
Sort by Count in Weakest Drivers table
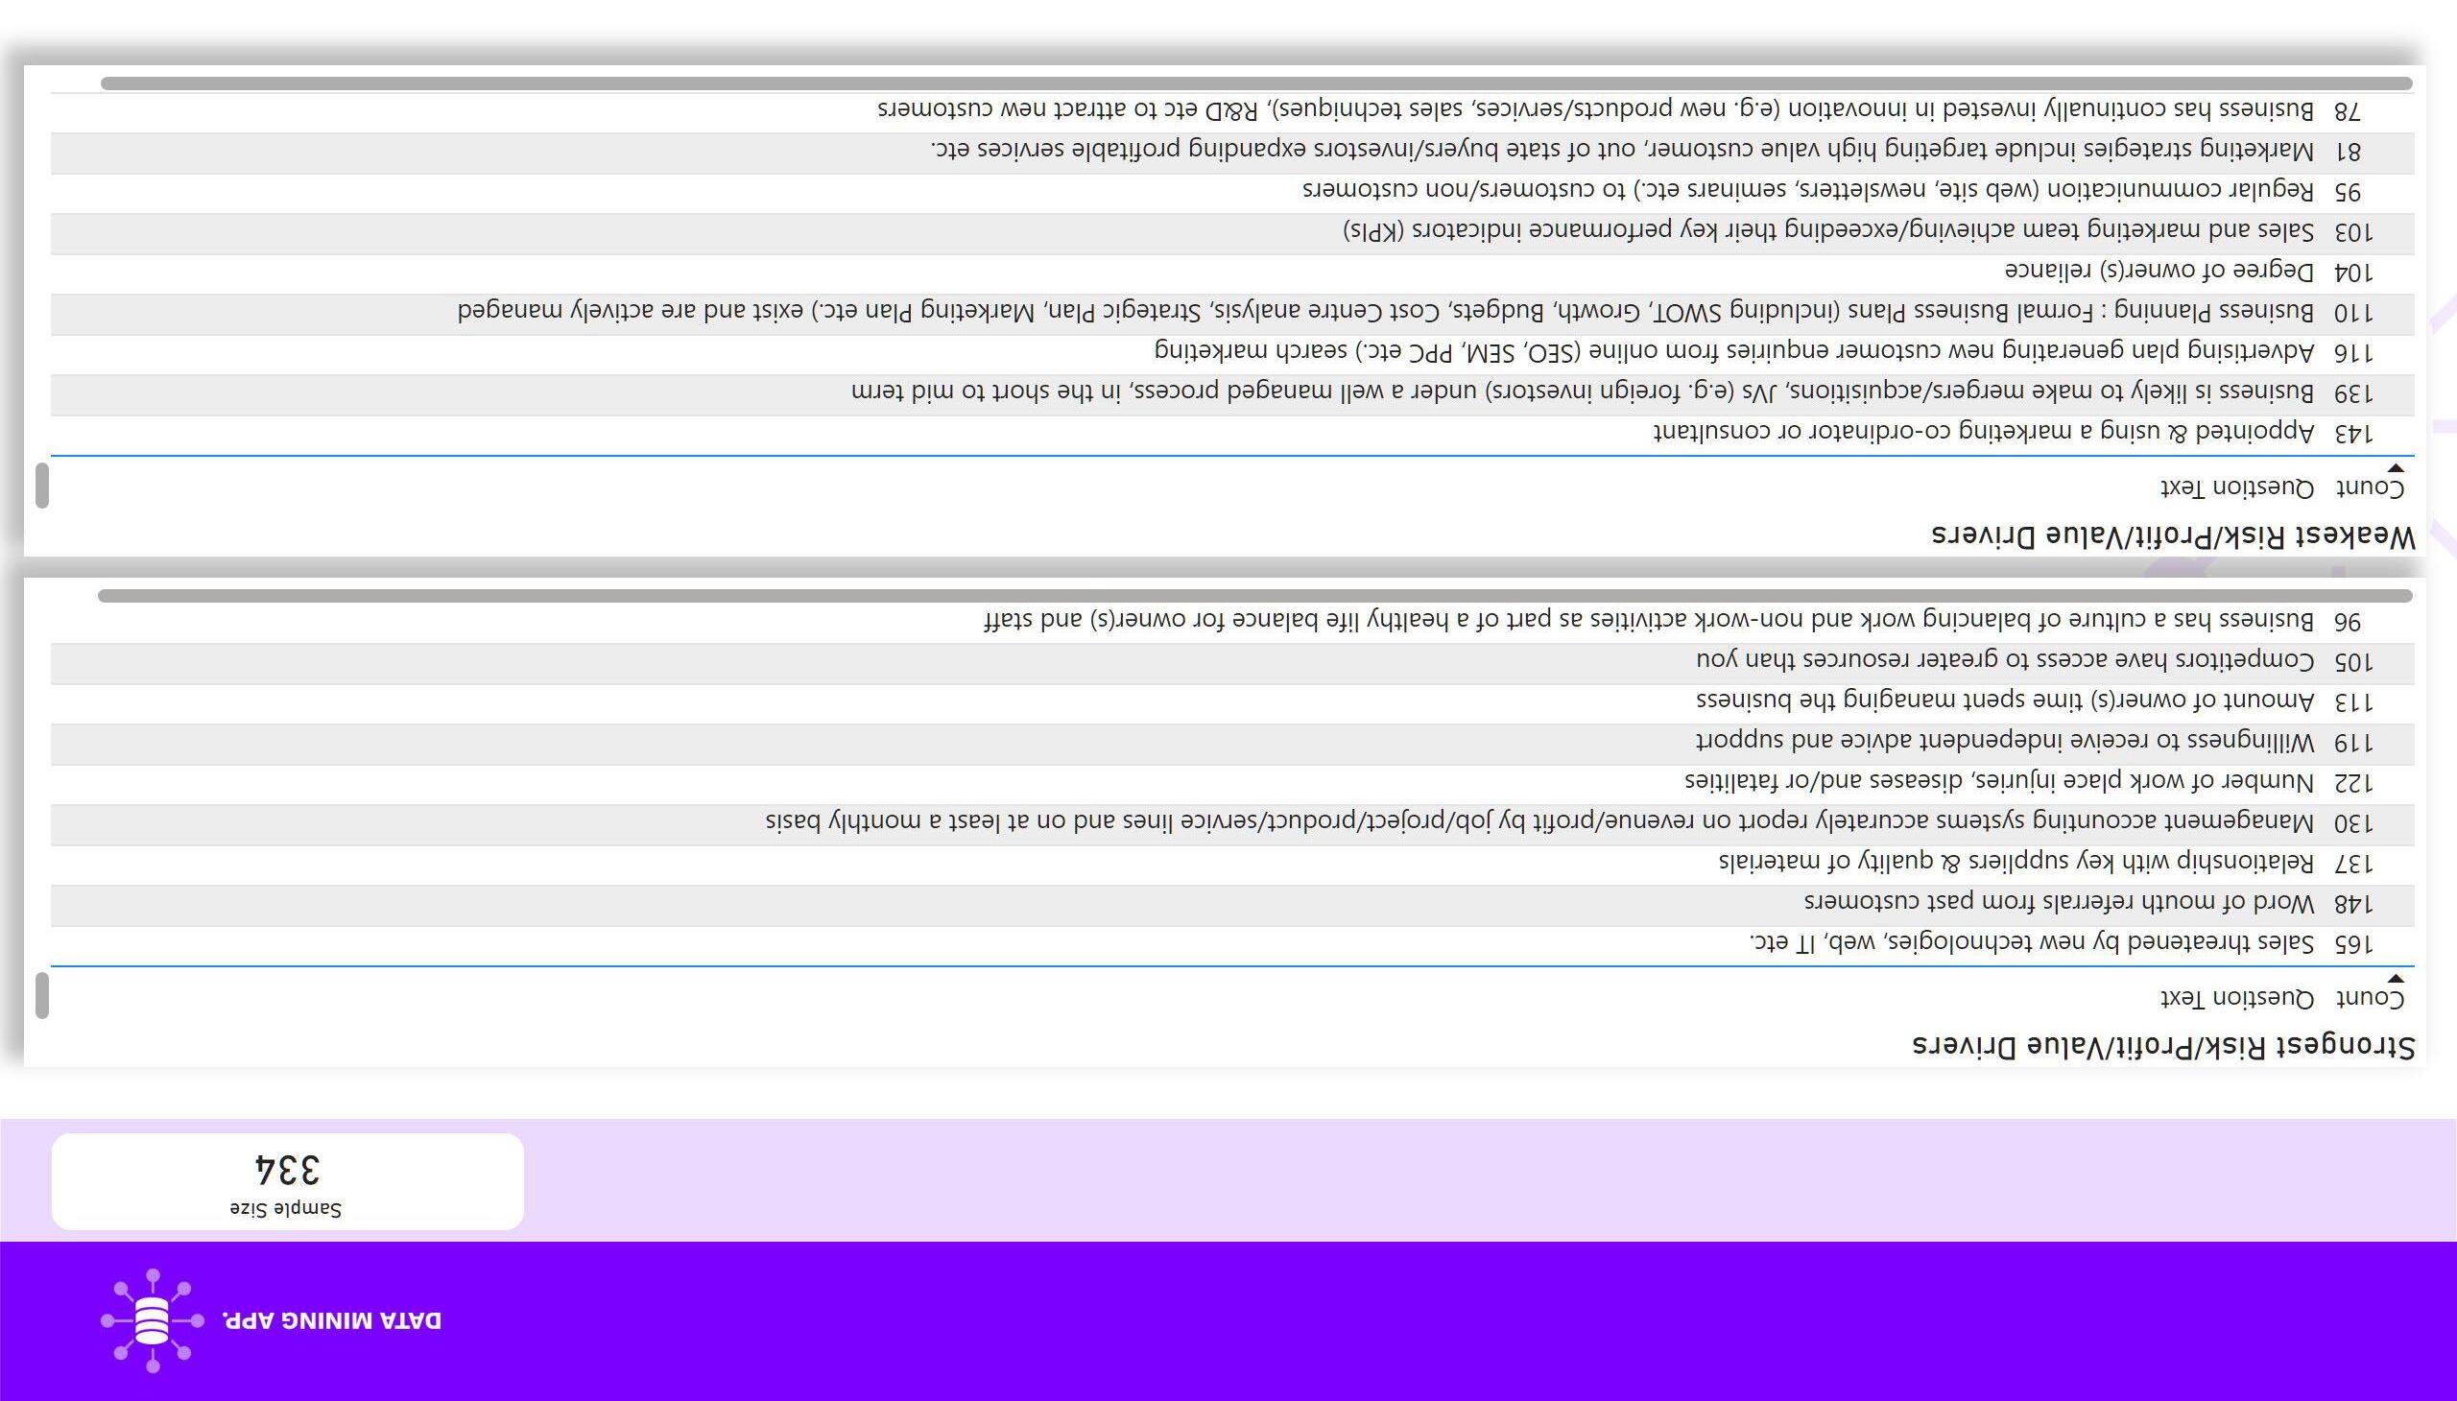click(x=2371, y=488)
